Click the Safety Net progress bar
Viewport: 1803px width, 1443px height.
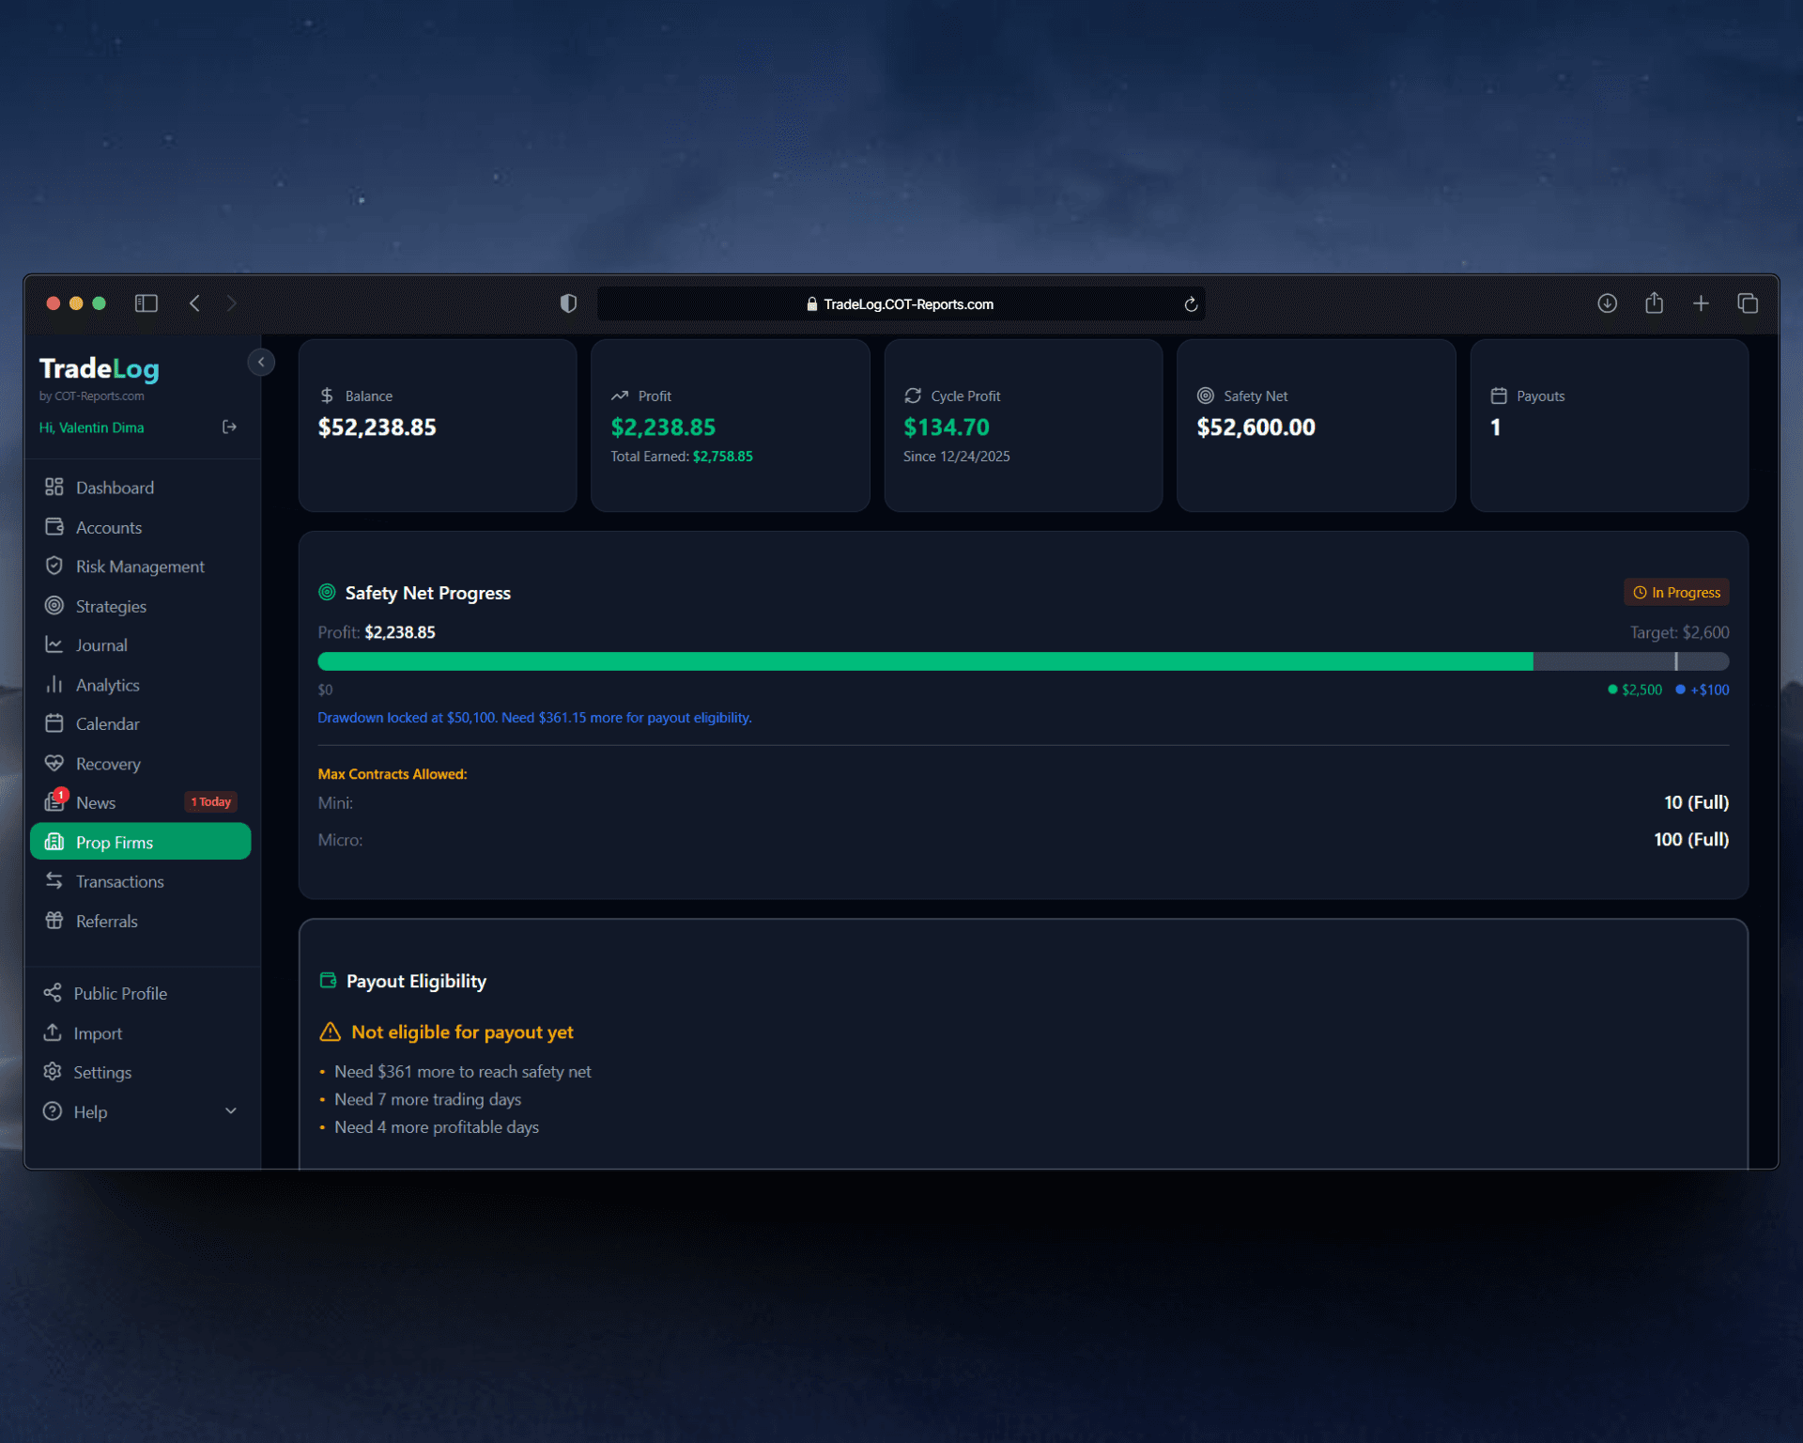click(1023, 662)
